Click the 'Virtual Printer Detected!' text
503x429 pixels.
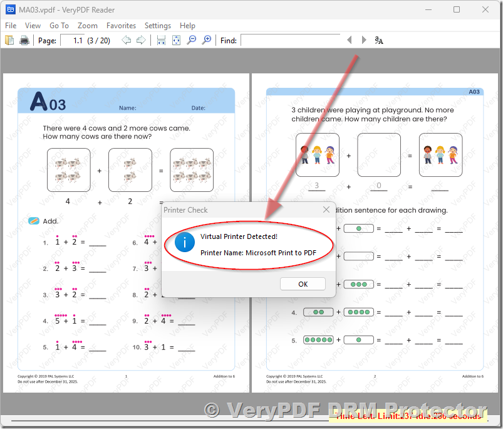239,236
